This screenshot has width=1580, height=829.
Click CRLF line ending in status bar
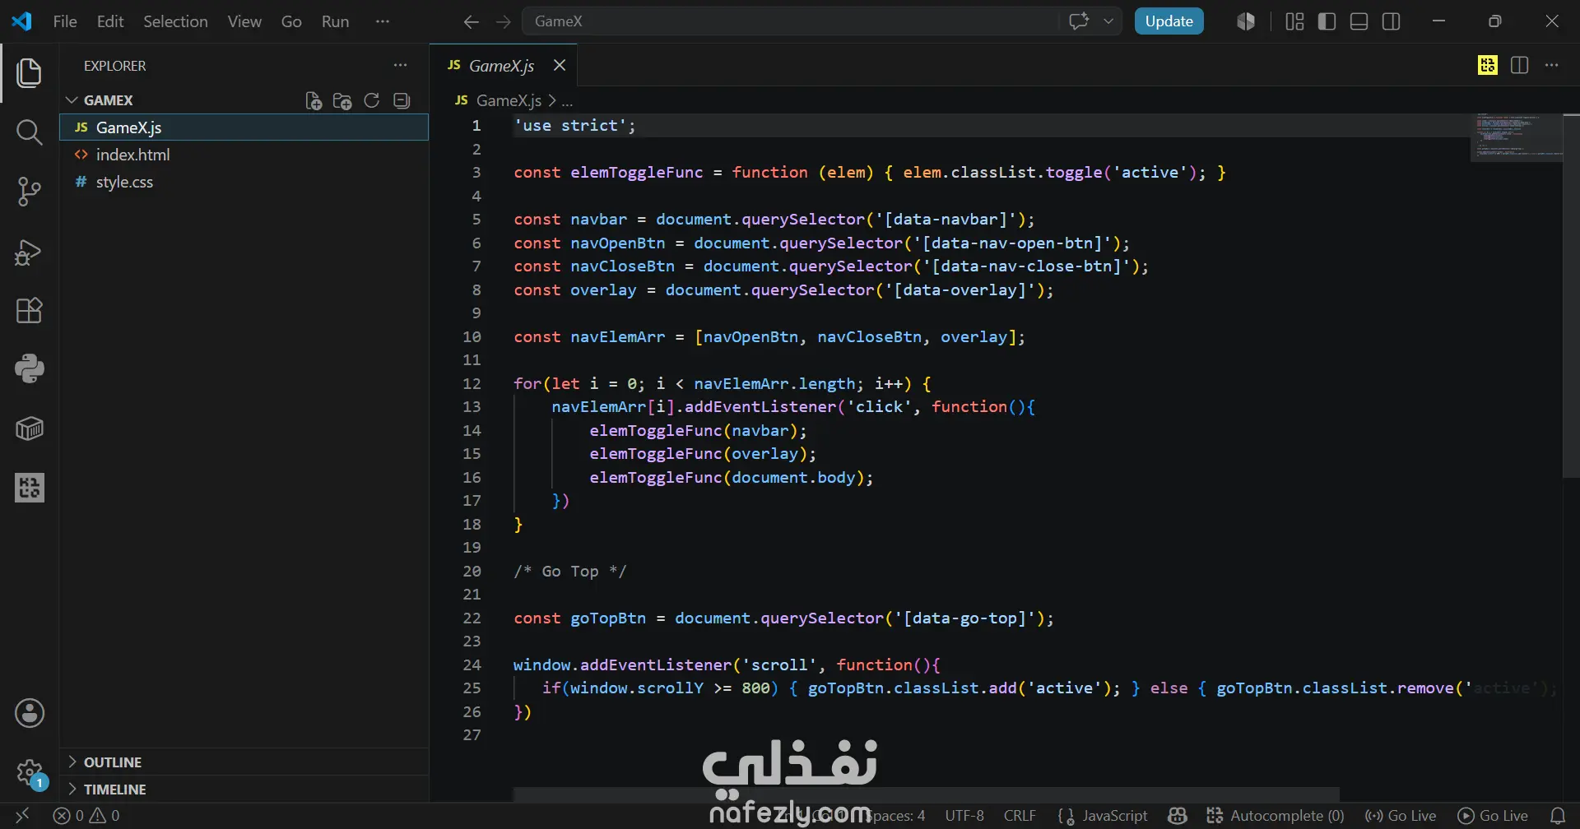pos(1020,815)
